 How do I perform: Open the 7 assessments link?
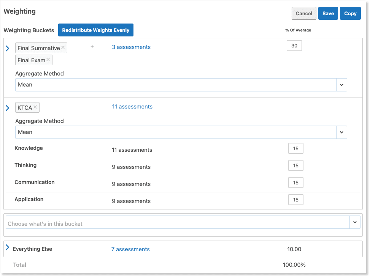point(130,249)
